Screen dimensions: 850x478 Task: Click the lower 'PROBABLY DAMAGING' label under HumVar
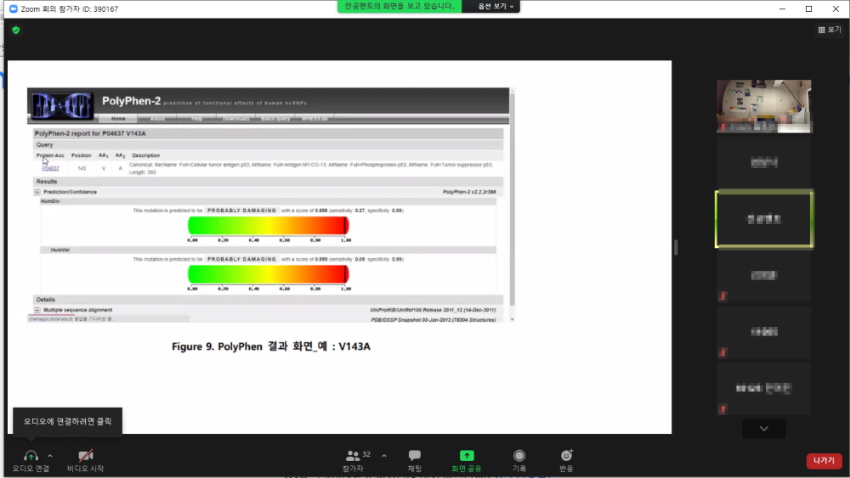241,259
